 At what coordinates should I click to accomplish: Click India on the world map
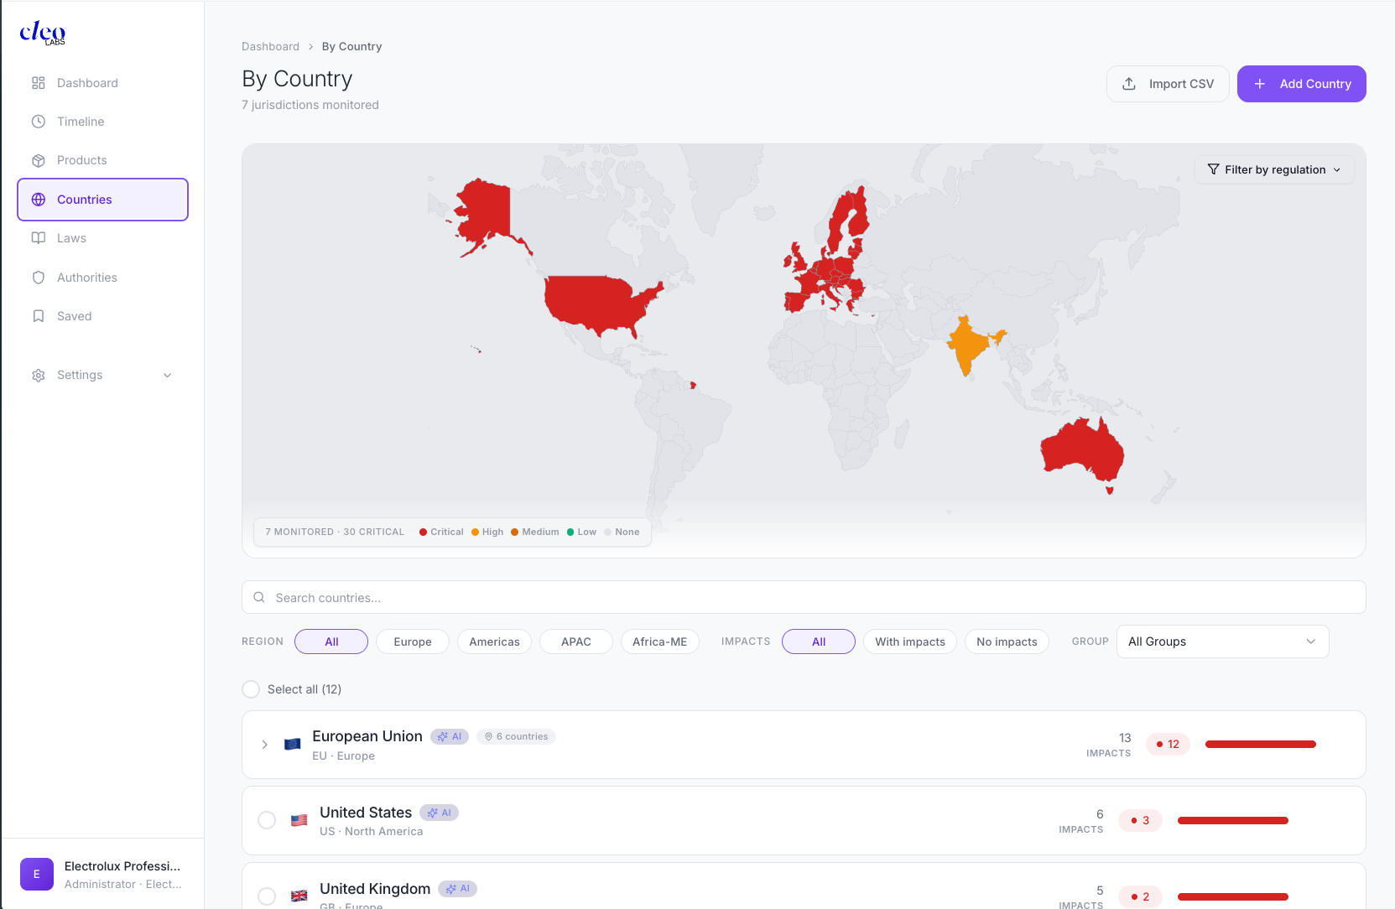pyautogui.click(x=969, y=344)
